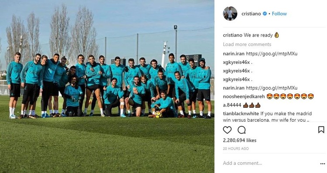327x173 pixels.
Task: Follow the cristiano account
Action: click(279, 14)
